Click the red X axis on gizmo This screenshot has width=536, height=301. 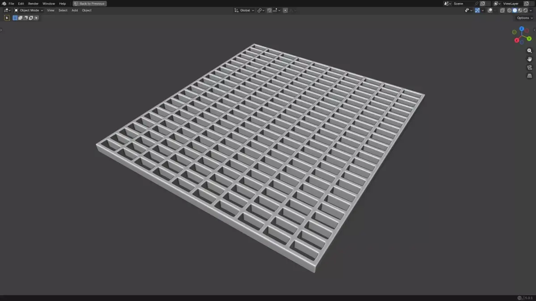coord(517,40)
